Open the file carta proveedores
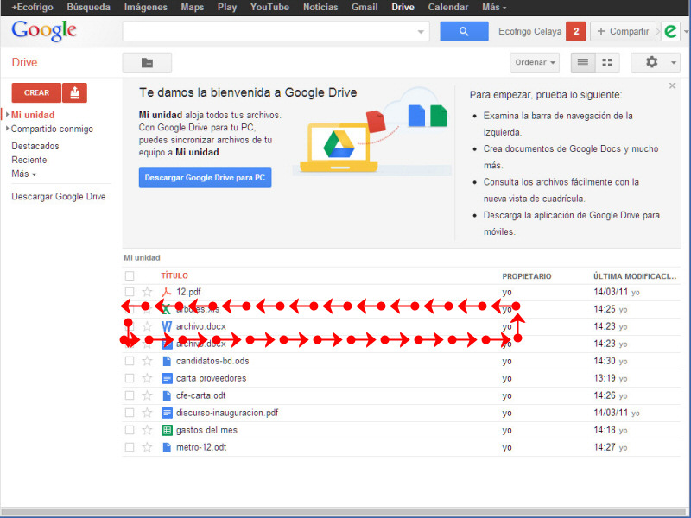The width and height of the screenshot is (691, 518). 211,378
